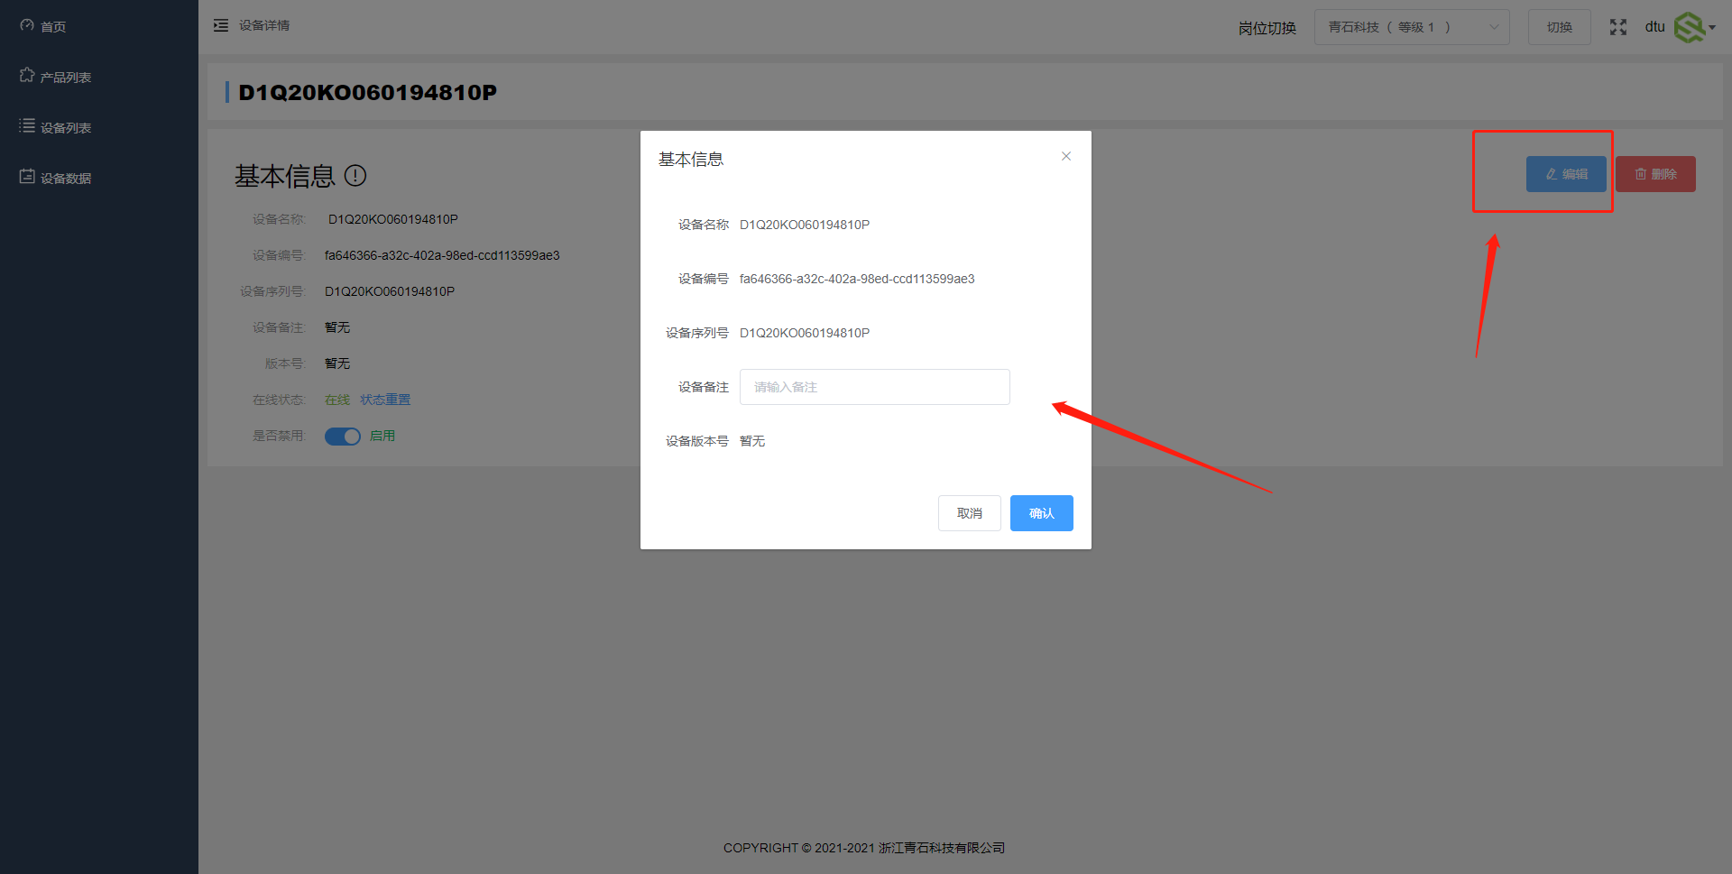Click the trash icon on the 删除 button
This screenshot has width=1732, height=874.
click(x=1640, y=174)
